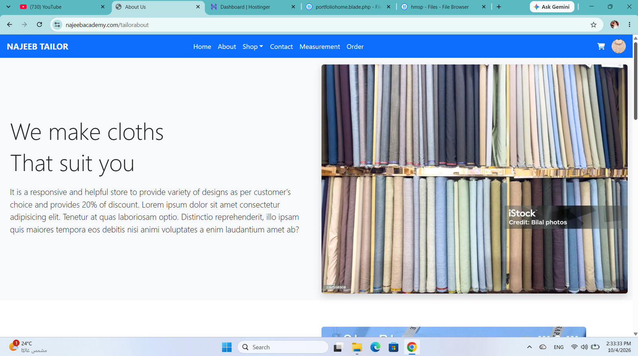Click the Windows taskbar Search box
638x356 pixels.
283,347
